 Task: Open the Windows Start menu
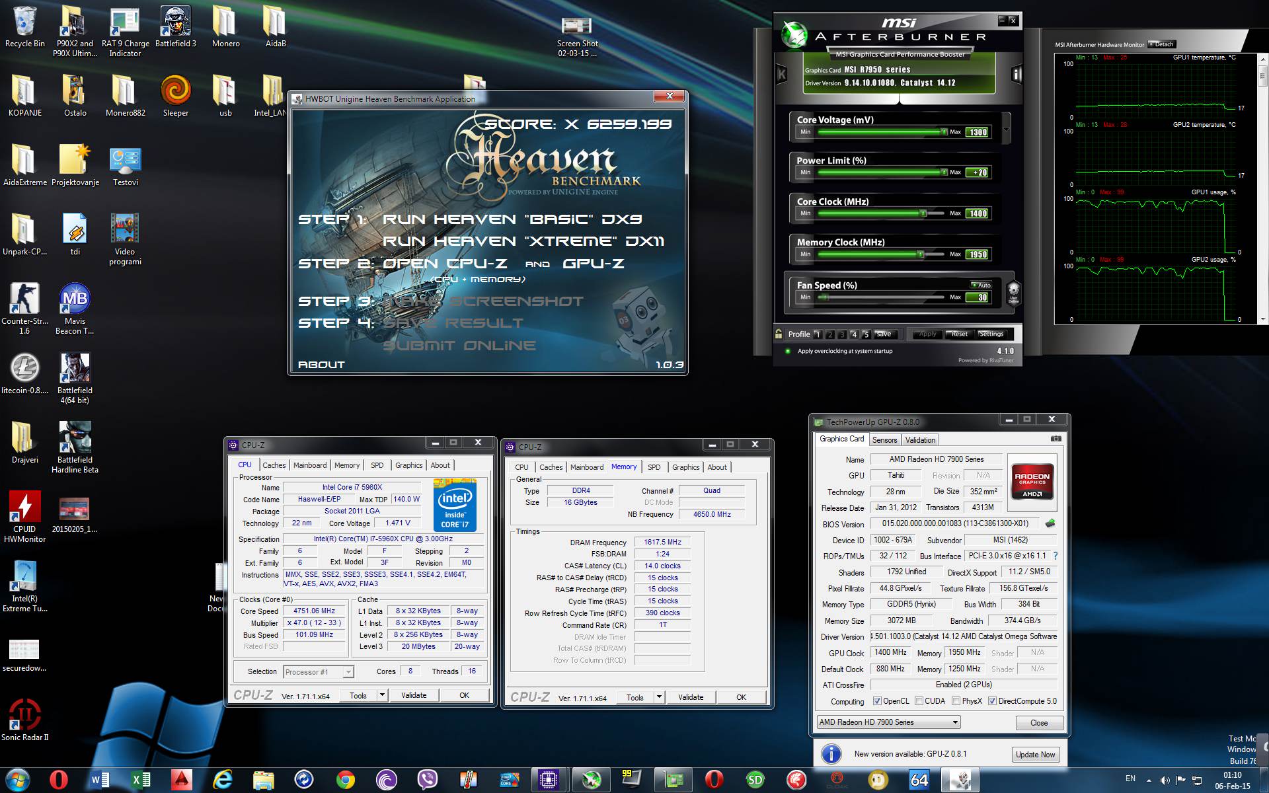coord(18,780)
